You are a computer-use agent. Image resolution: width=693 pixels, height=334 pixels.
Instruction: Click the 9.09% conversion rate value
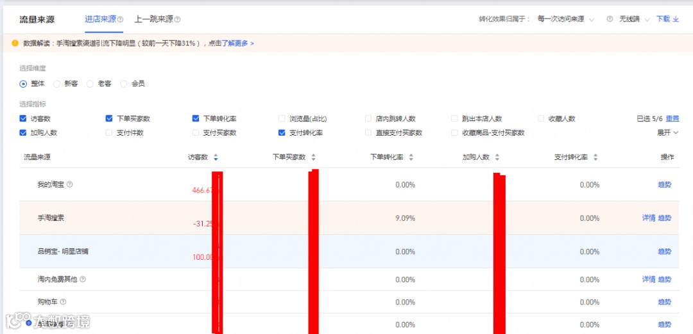(x=406, y=218)
